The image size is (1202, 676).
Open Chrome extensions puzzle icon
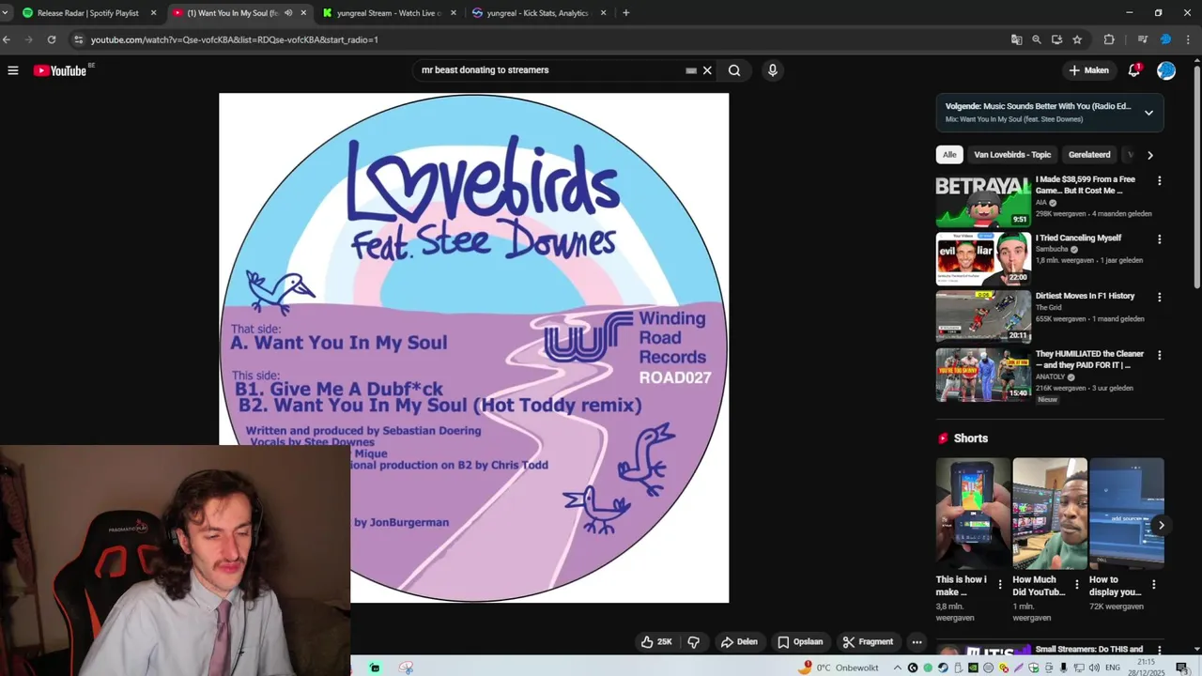click(1109, 39)
